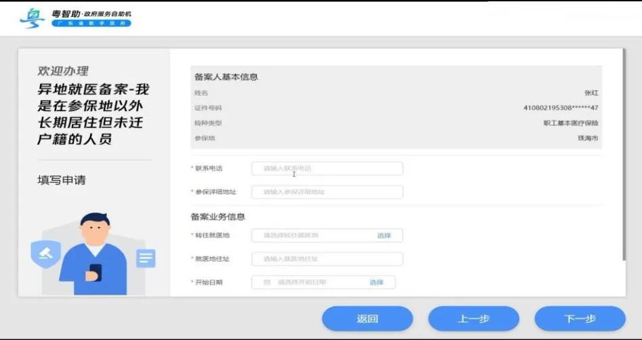The height and width of the screenshot is (340, 642).
Task: Click the person holding phone illustration
Action: [93, 254]
